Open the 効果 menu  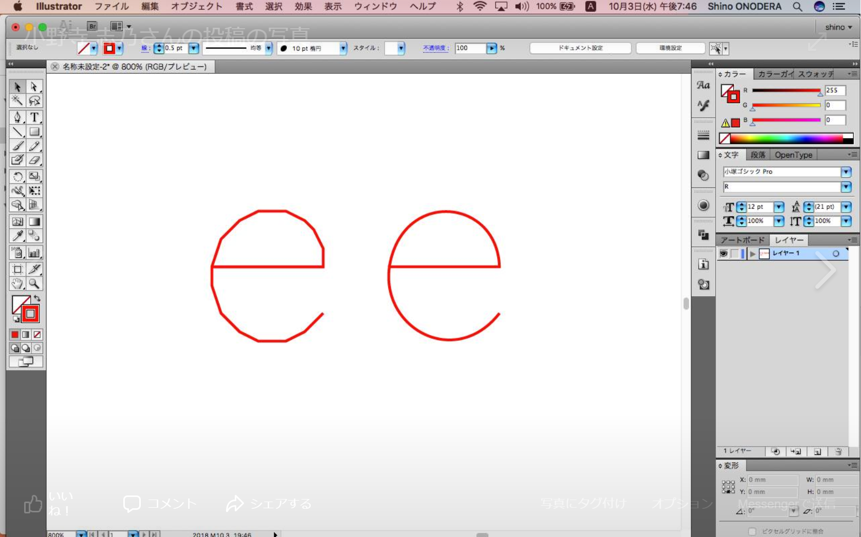[x=303, y=6]
